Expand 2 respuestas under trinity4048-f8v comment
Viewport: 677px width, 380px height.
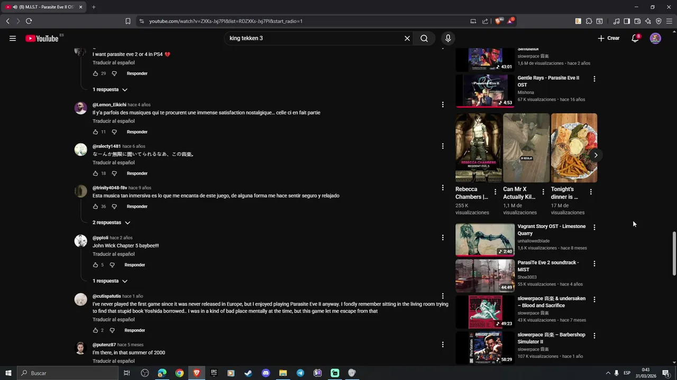pyautogui.click(x=111, y=223)
